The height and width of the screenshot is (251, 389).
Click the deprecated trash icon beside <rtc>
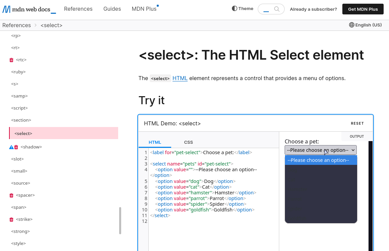[x=11, y=60]
